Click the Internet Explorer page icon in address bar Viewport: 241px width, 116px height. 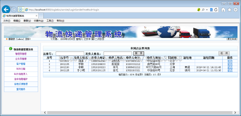coord(27,10)
